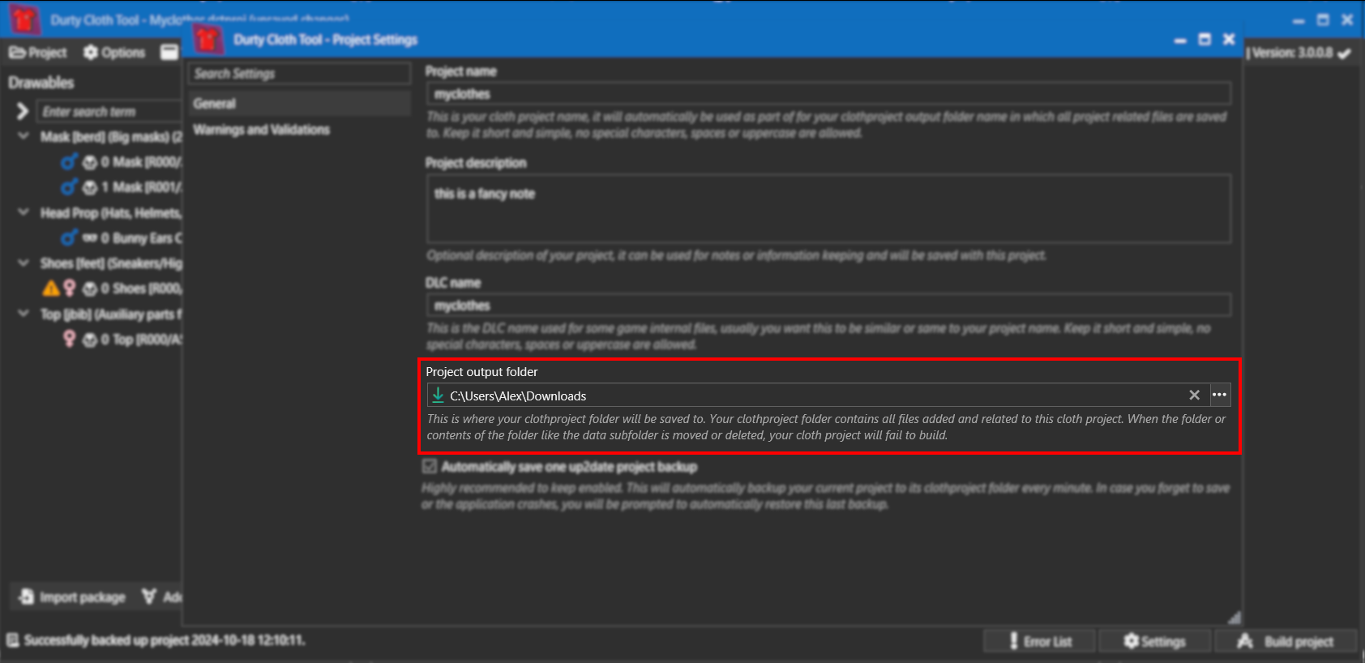This screenshot has height=663, width=1365.
Task: Click the Build project button
Action: [1286, 641]
